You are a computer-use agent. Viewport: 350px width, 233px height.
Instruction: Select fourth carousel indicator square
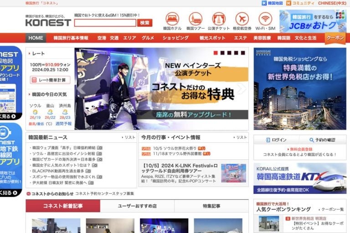[x=236, y=53]
